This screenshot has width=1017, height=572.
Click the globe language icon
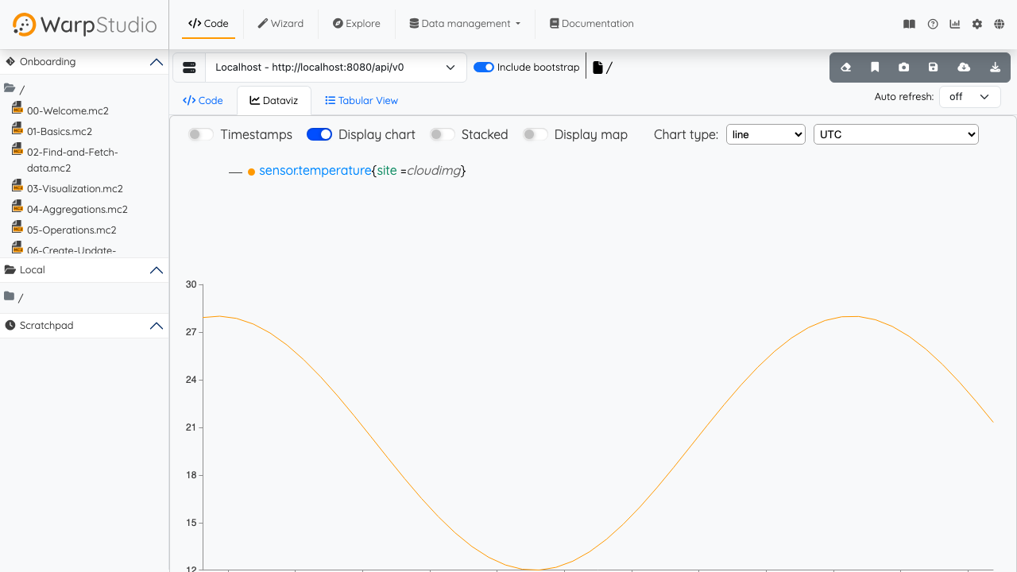click(1000, 24)
